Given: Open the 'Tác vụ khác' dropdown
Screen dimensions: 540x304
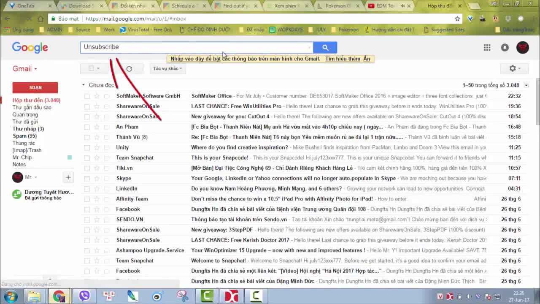Looking at the screenshot, I should [x=167, y=68].
